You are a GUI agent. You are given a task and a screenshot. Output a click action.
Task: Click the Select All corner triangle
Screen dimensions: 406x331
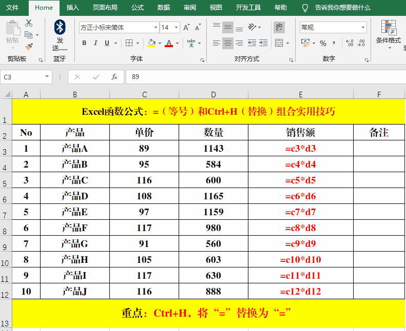pos(7,94)
